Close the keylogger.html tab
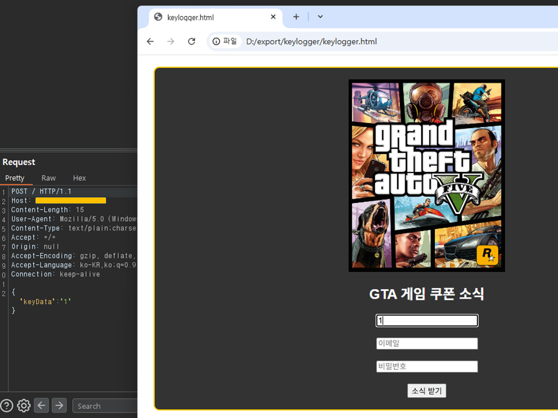The height and width of the screenshot is (418, 558). [x=273, y=17]
